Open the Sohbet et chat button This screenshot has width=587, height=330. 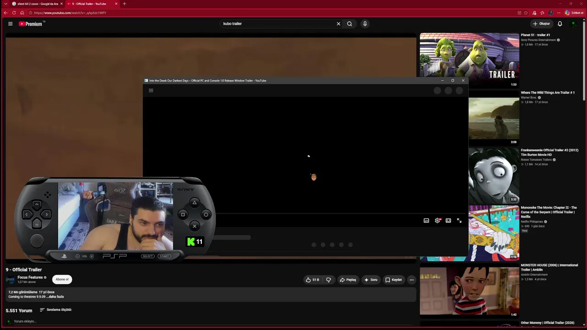tap(574, 13)
